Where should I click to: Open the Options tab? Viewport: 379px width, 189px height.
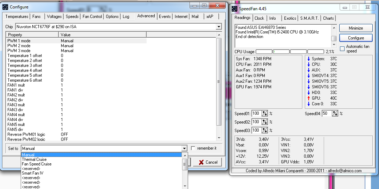pyautogui.click(x=112, y=17)
